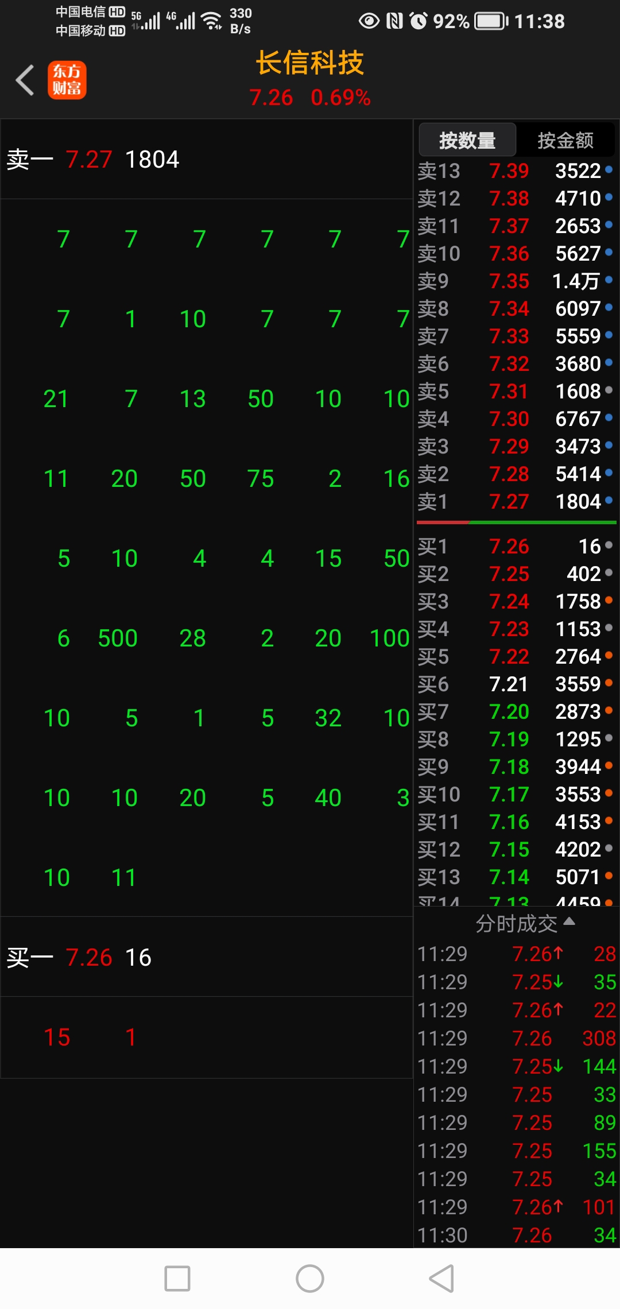The height and width of the screenshot is (1309, 620).
Task: Select the 卖5 7.31 order row
Action: tap(516, 391)
